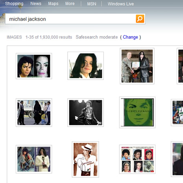Viewport: 183px width, 183px height.
Task: Click the IMAGES label
Action: [14, 37]
